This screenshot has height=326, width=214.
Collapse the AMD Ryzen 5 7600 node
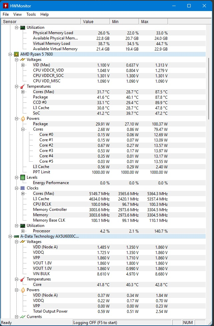[10, 54]
